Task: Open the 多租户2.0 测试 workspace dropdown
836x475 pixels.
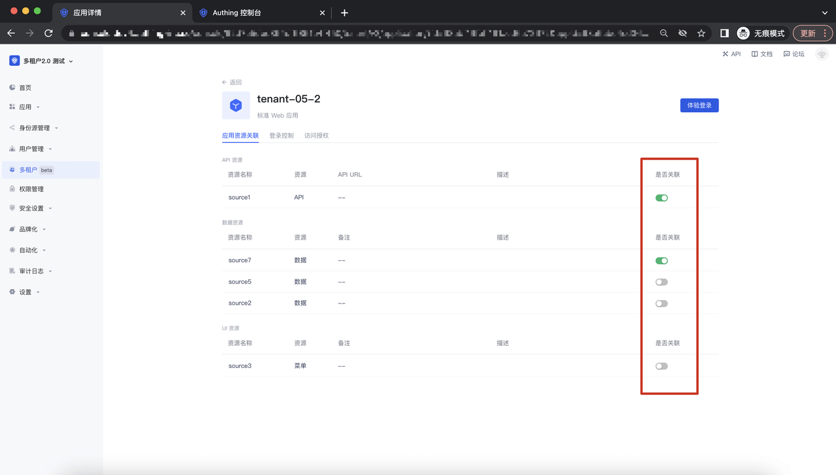Action: coord(42,61)
